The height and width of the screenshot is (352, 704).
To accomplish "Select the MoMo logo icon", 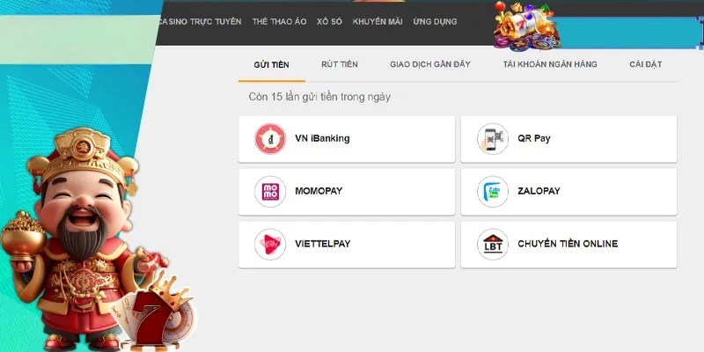I will pos(270,191).
